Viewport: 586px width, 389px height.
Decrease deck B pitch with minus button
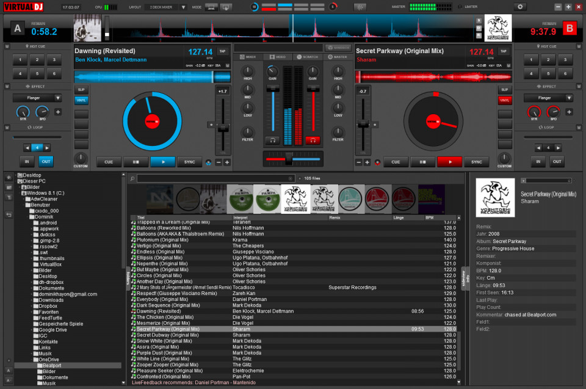tap(359, 162)
